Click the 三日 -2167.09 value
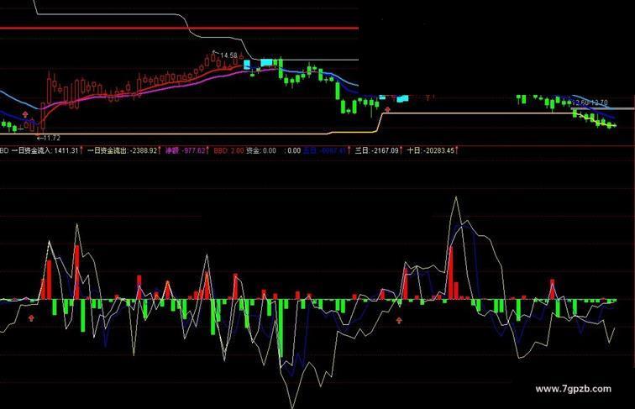635x409 pixels. pos(376,150)
